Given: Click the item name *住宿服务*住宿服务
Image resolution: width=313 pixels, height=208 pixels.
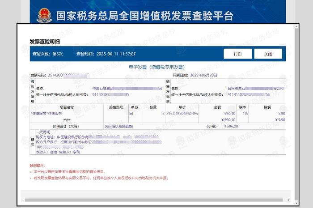Looking at the screenshot, I should coord(47,113).
